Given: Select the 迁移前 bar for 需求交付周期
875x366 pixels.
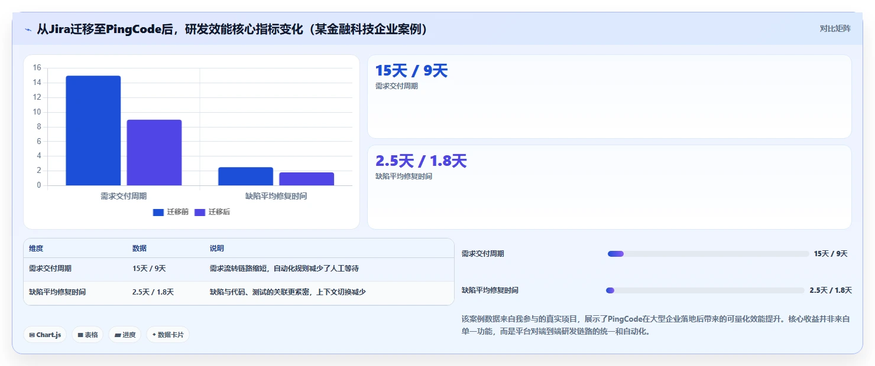Looking at the screenshot, I should pos(93,130).
